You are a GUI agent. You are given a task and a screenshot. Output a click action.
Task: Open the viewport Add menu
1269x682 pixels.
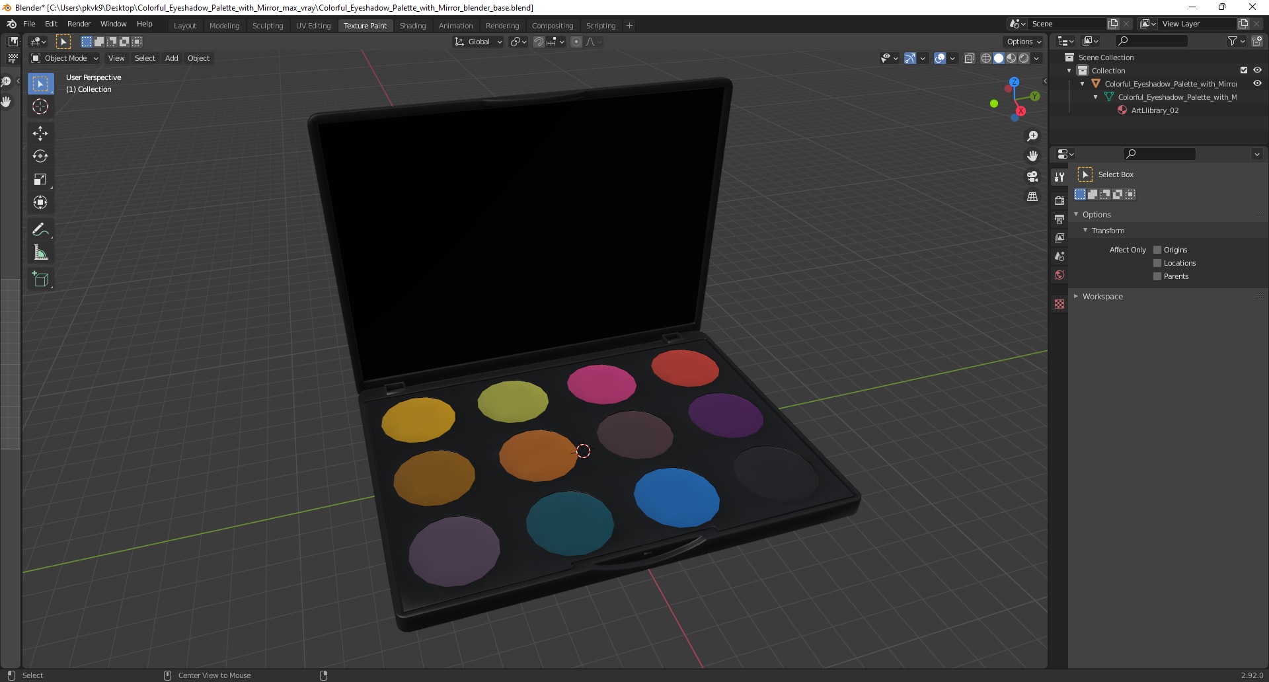pyautogui.click(x=171, y=58)
